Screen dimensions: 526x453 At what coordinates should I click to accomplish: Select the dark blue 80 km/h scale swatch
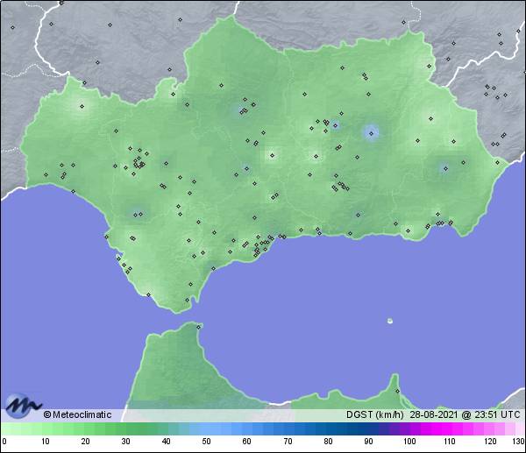coord(327,428)
